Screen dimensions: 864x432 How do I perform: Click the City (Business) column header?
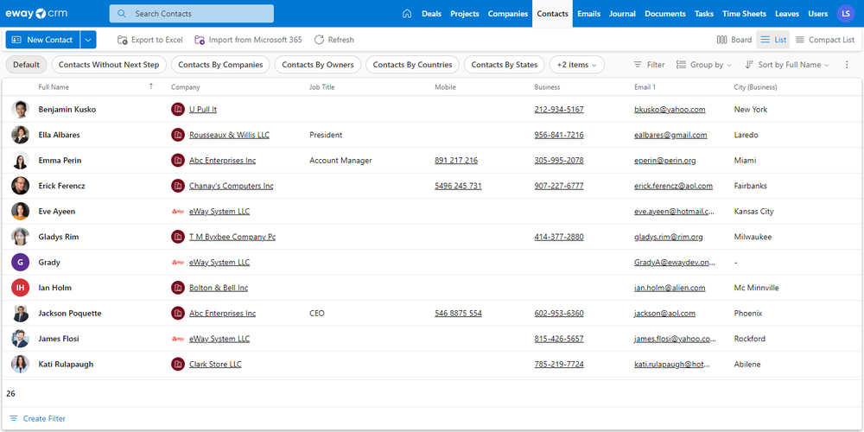[x=755, y=87]
